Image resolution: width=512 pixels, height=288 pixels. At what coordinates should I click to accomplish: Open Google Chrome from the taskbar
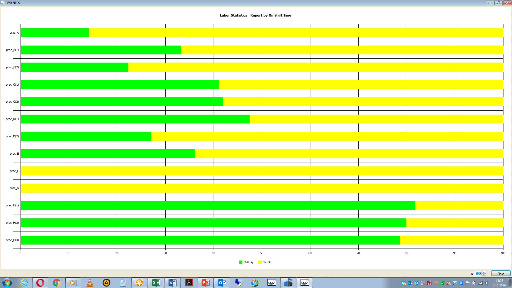coord(57,283)
